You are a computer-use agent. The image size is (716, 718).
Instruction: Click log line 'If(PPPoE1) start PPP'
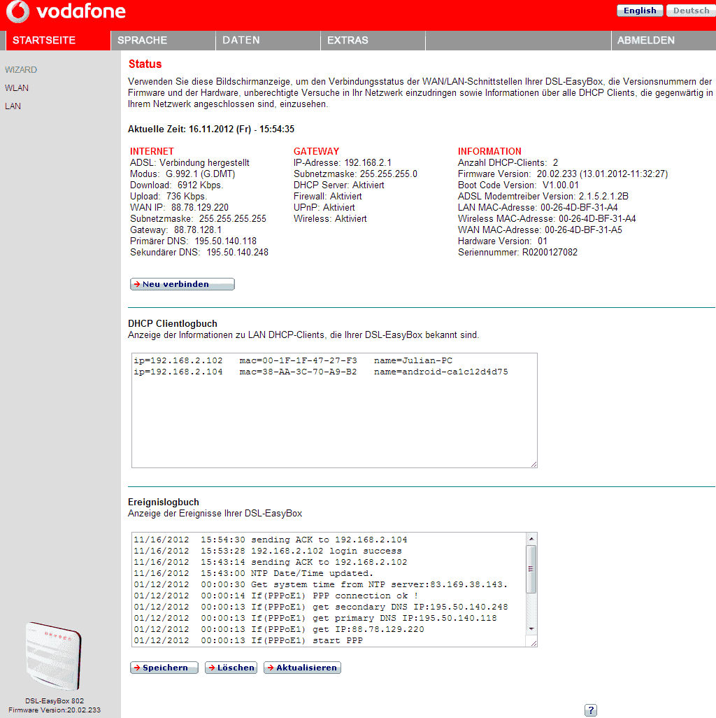pos(248,640)
